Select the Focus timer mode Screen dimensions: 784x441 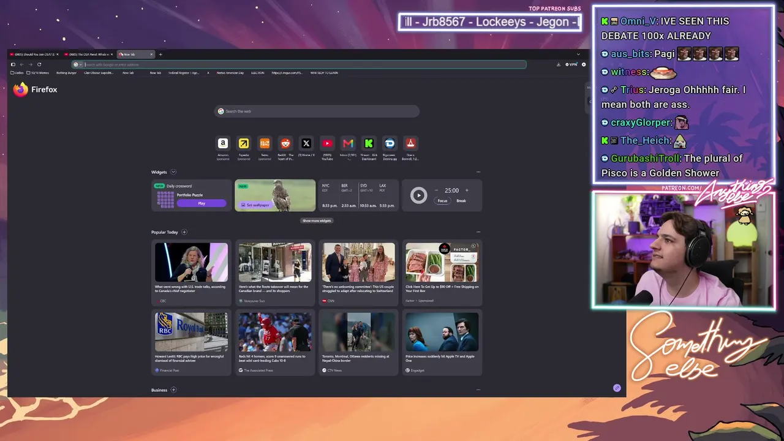pos(442,201)
